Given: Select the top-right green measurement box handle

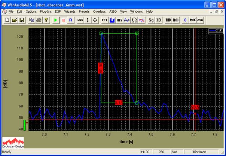Looking at the screenshot, I should pyautogui.click(x=137, y=33).
